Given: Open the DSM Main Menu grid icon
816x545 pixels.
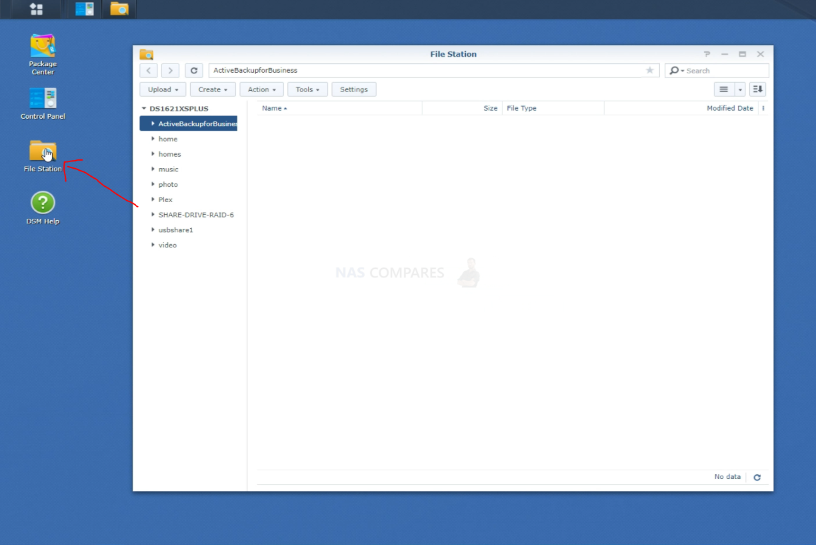Looking at the screenshot, I should coord(36,9).
